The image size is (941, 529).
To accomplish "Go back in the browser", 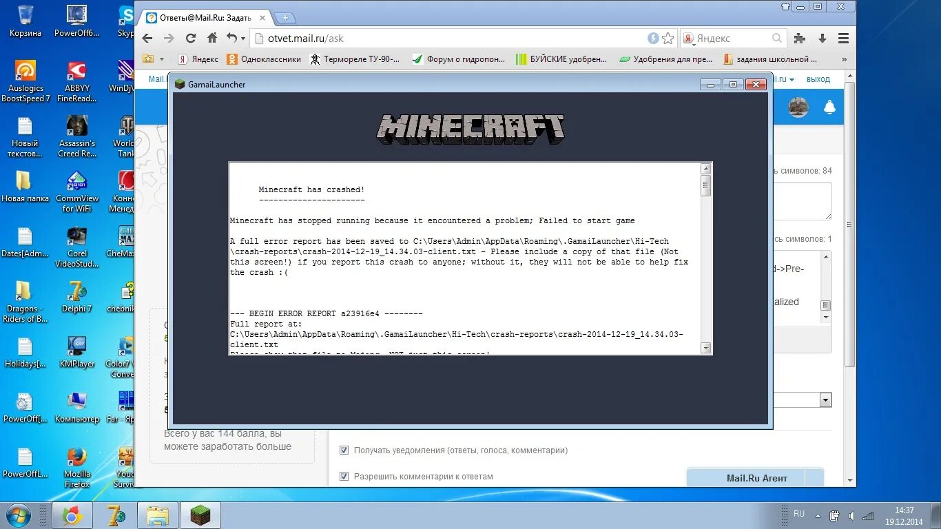I will [147, 39].
